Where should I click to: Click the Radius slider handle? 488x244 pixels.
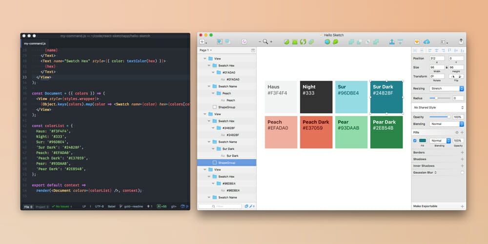(x=436, y=98)
